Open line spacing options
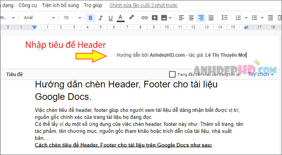 coord(224,17)
